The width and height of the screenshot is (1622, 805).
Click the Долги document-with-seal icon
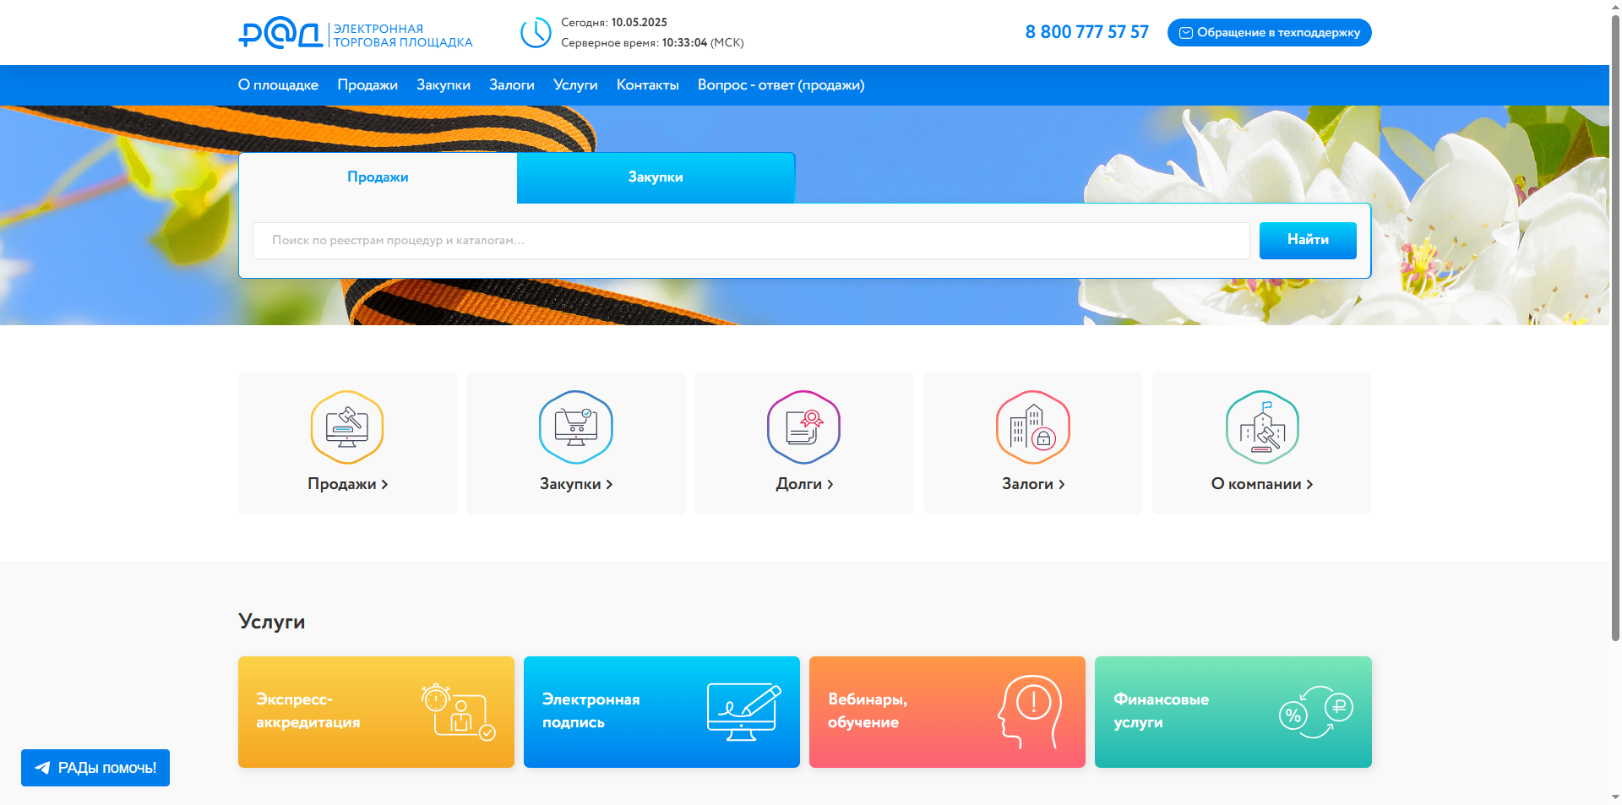(804, 427)
